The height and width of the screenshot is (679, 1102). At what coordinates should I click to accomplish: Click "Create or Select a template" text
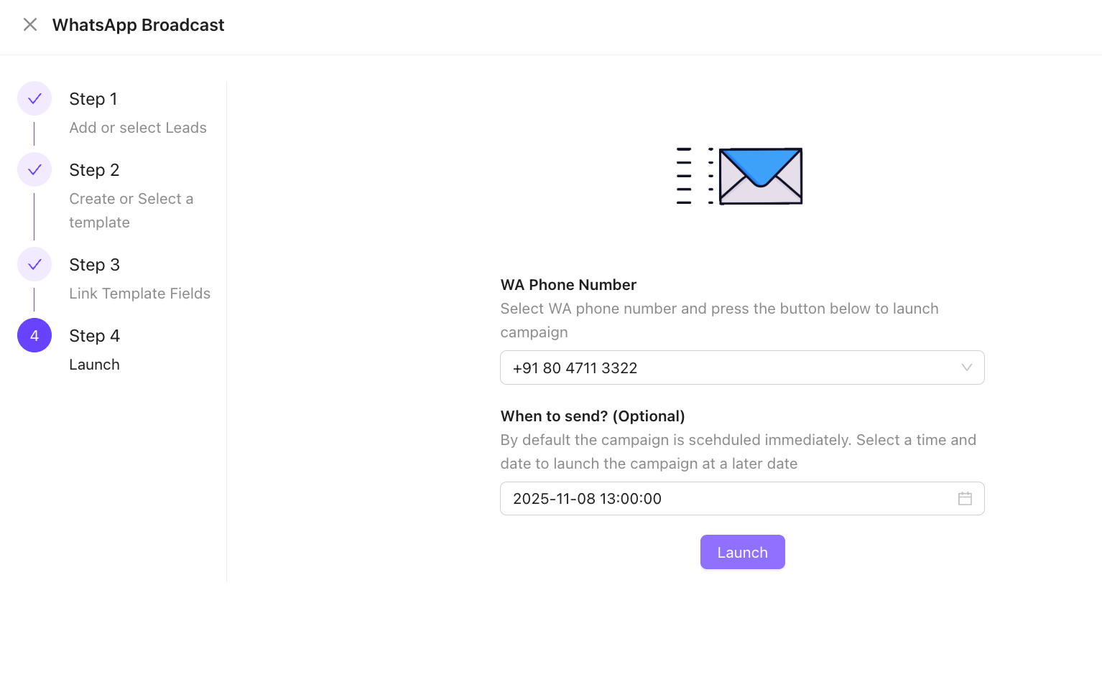tap(131, 210)
